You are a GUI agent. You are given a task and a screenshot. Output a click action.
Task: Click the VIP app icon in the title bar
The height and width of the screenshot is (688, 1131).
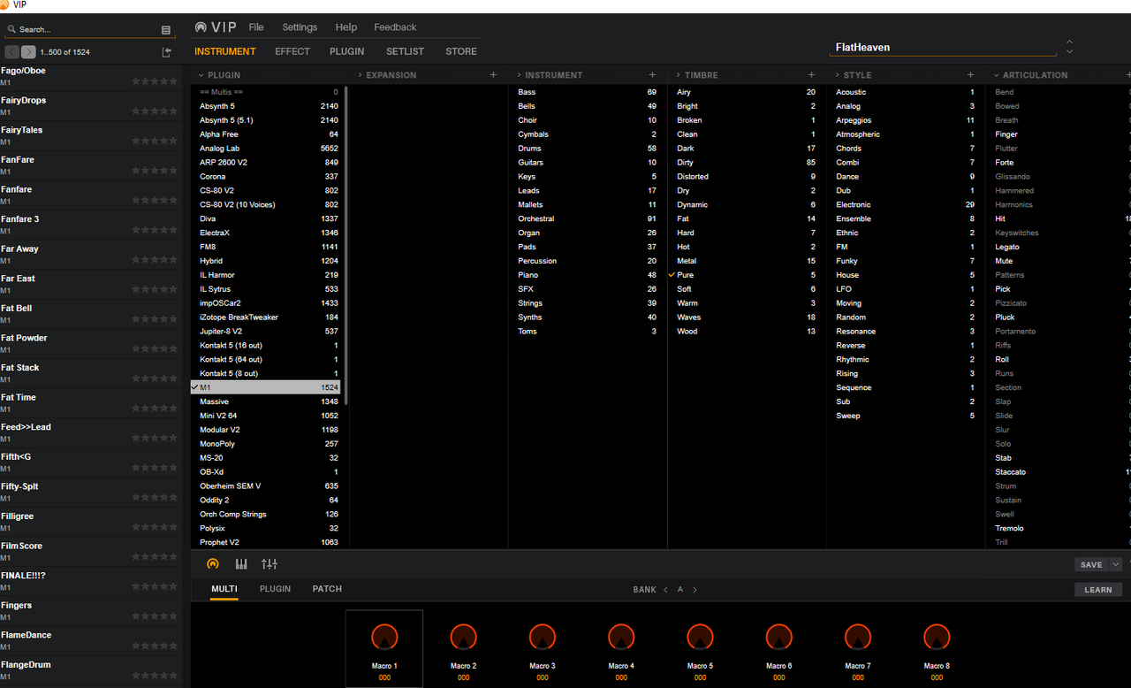coord(6,5)
